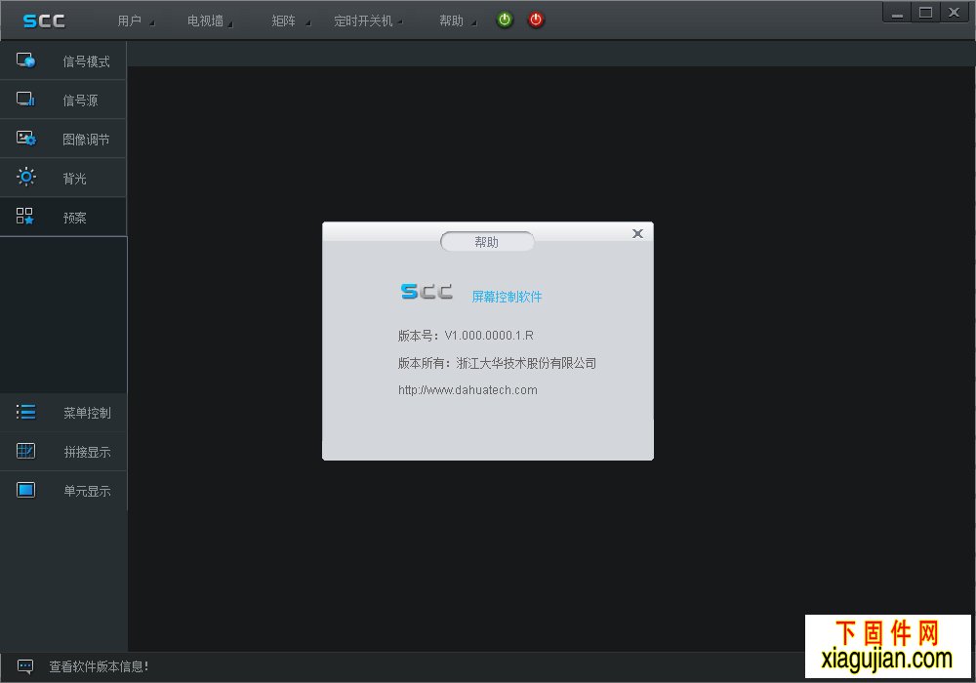Click the 菜单控制 sidebar label
This screenshot has height=683, width=976.
pos(87,413)
